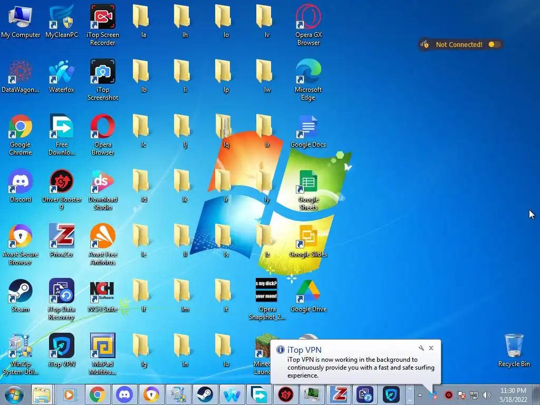This screenshot has width=540, height=405.
Task: Select the MixPad Multitrack desktop icon
Action: point(103,354)
